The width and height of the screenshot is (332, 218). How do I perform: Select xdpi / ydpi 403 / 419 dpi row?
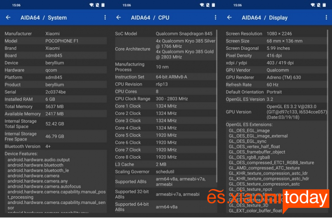[x=276, y=63]
